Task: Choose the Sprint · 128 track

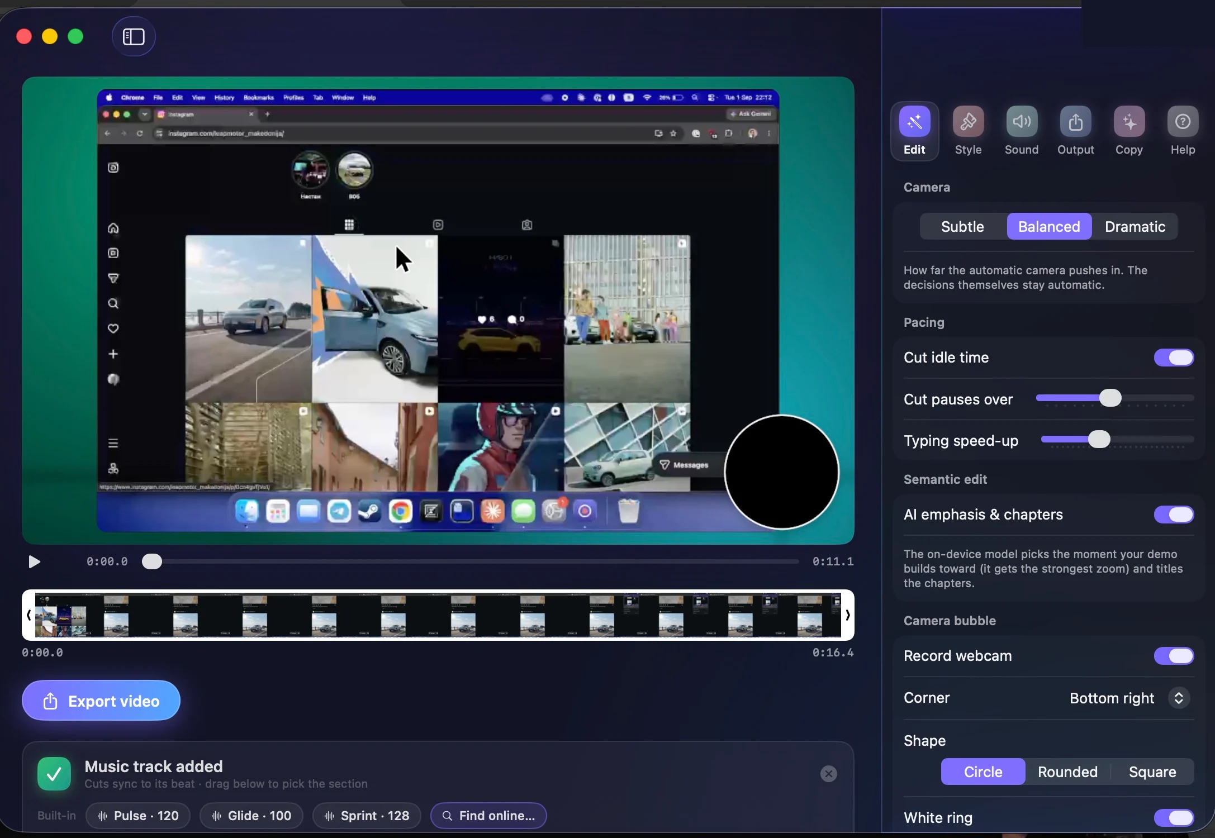Action: coord(367,816)
